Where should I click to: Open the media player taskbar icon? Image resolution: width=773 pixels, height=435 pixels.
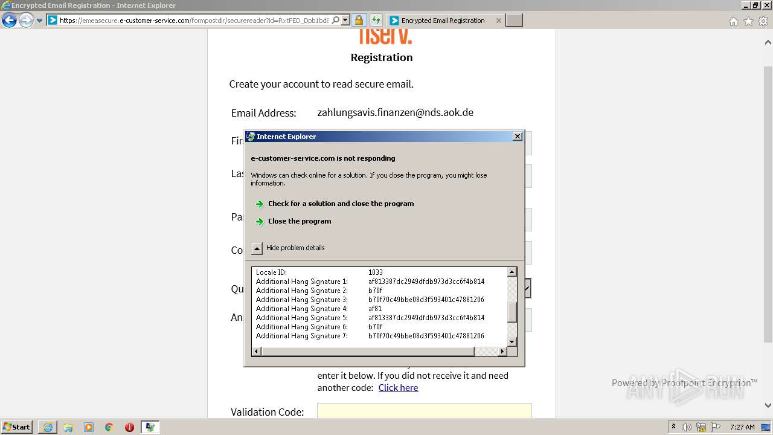[89, 427]
